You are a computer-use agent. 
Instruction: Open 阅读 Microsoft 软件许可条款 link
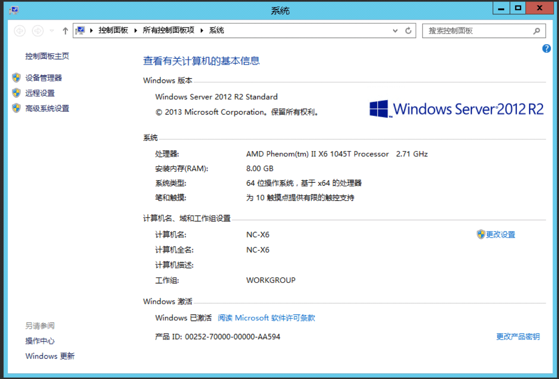pyautogui.click(x=266, y=318)
